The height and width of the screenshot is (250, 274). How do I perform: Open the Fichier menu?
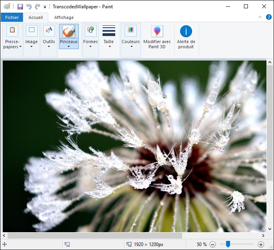coord(12,17)
